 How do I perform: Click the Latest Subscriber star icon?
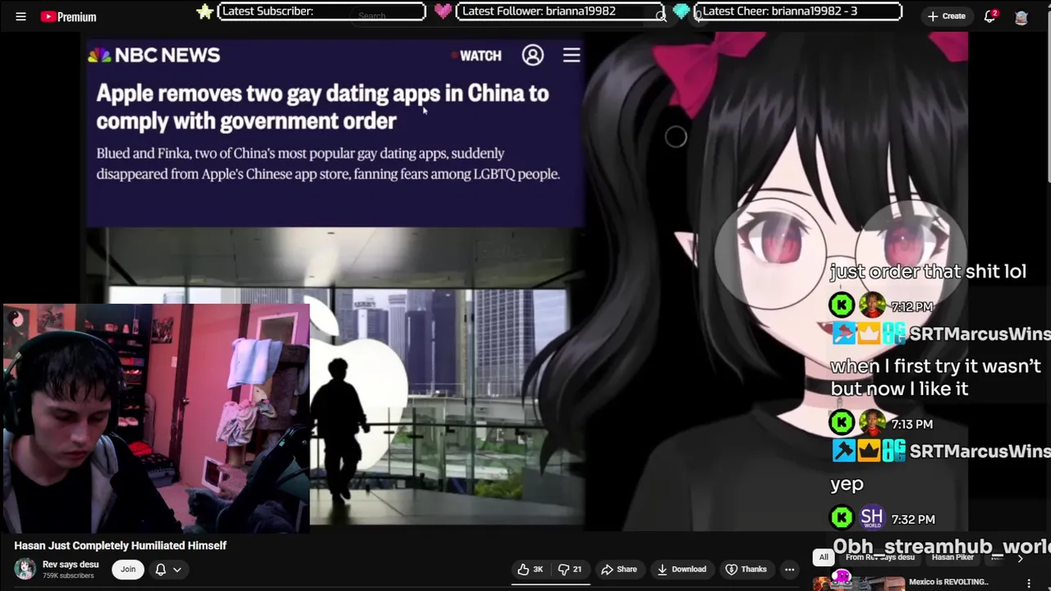pos(205,11)
